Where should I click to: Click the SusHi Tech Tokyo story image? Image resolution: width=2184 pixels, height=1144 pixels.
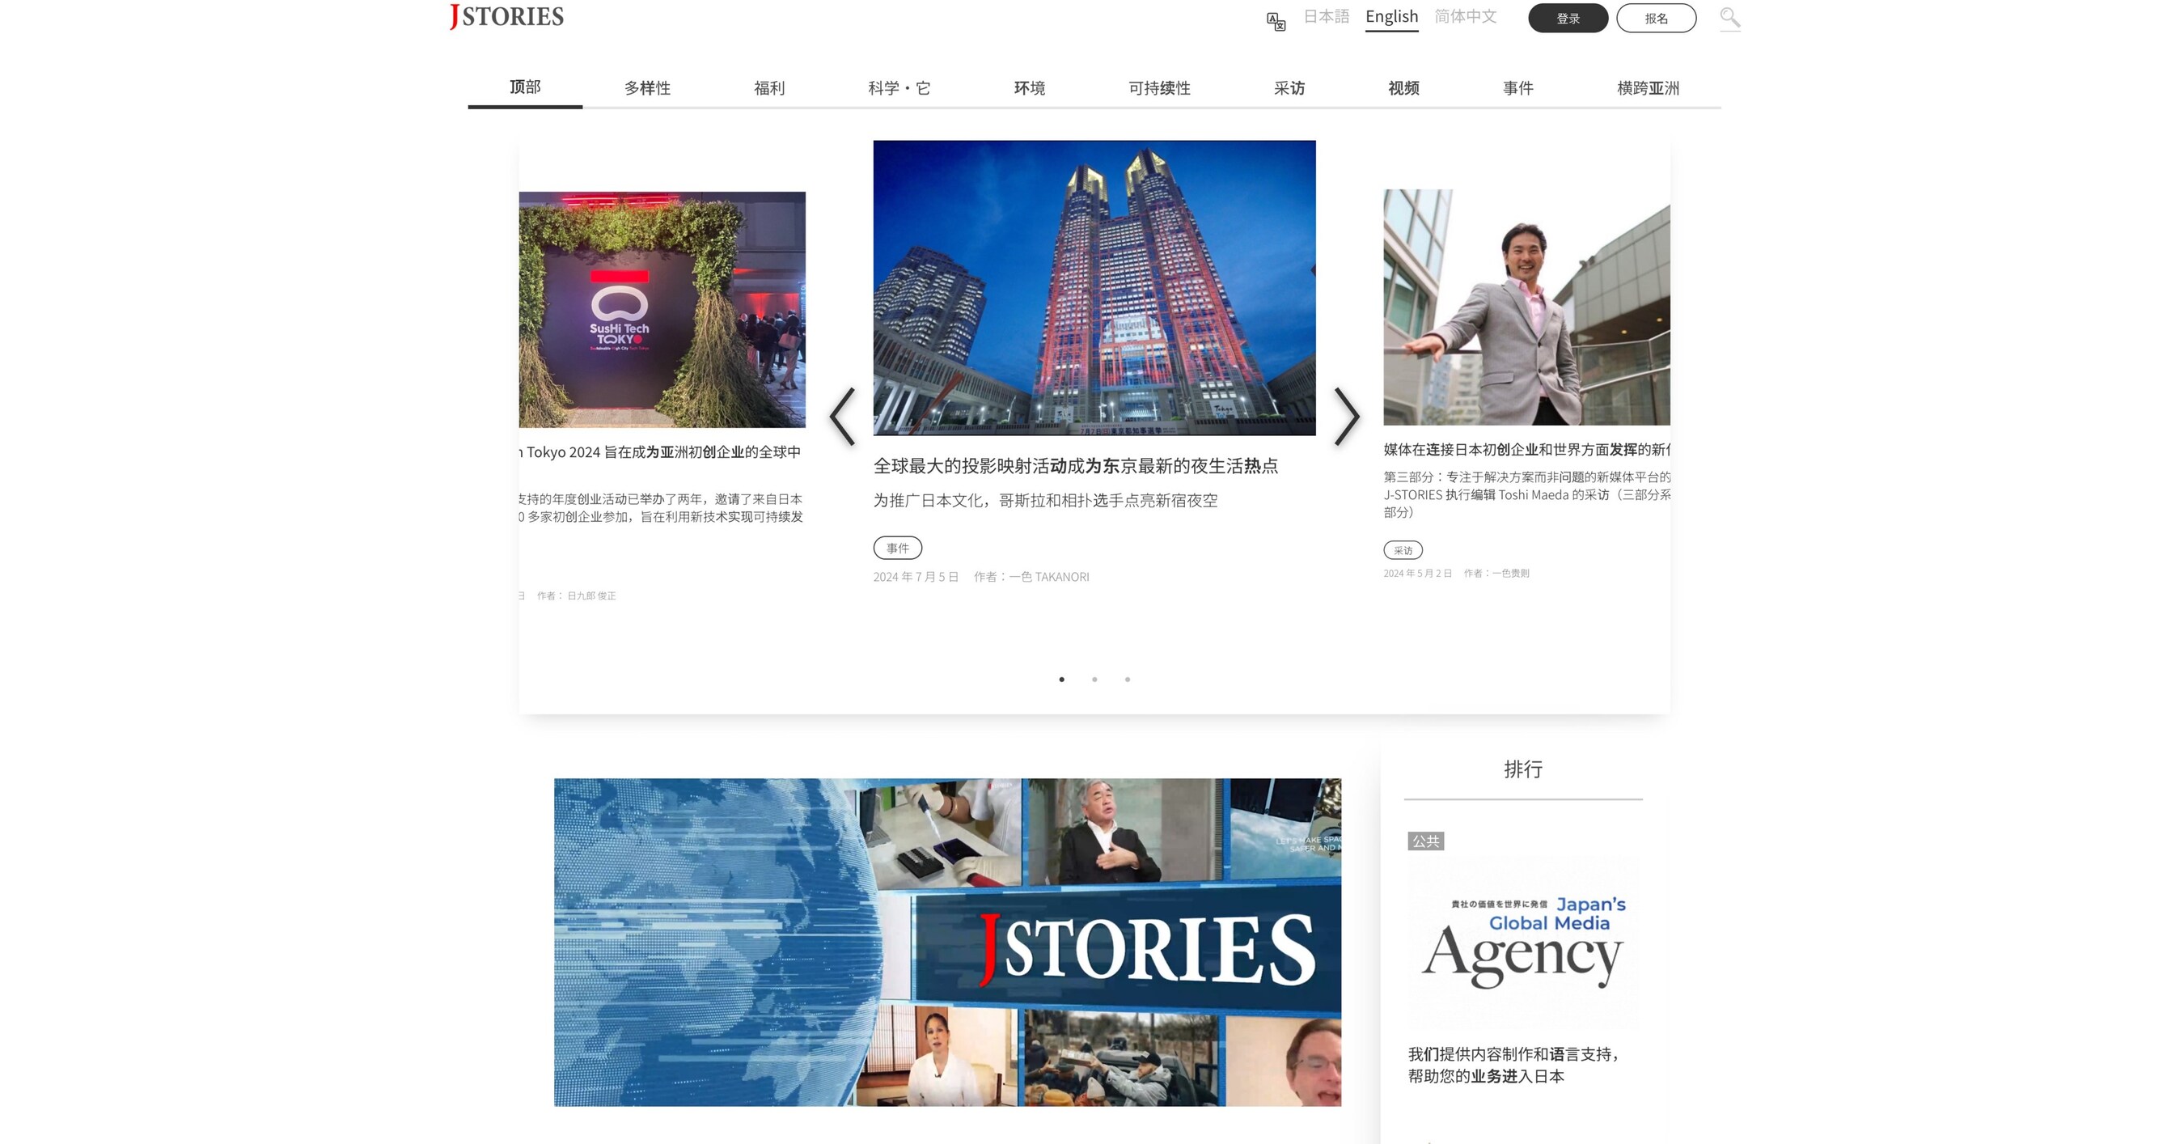(x=662, y=311)
